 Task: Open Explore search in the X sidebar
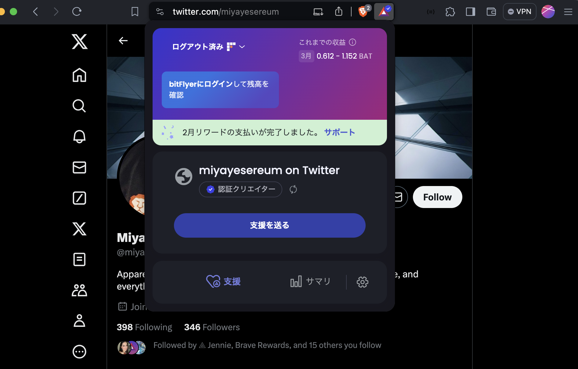[x=79, y=106]
